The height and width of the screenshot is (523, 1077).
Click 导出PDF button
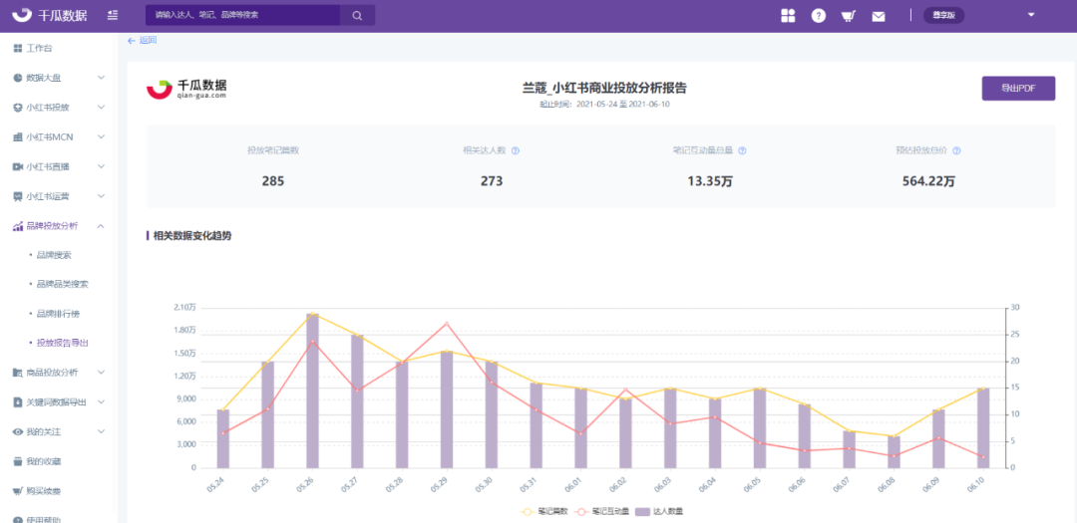(1018, 88)
